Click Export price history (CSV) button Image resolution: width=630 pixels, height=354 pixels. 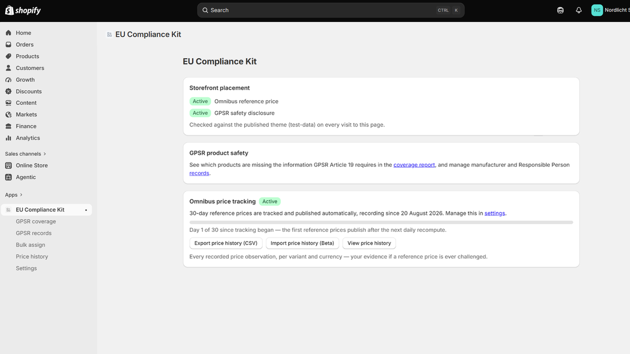(226, 243)
